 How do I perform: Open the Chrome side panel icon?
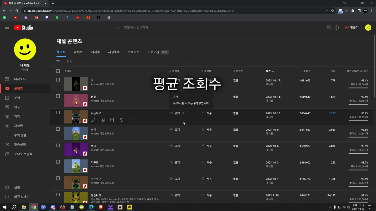[x=359, y=11]
